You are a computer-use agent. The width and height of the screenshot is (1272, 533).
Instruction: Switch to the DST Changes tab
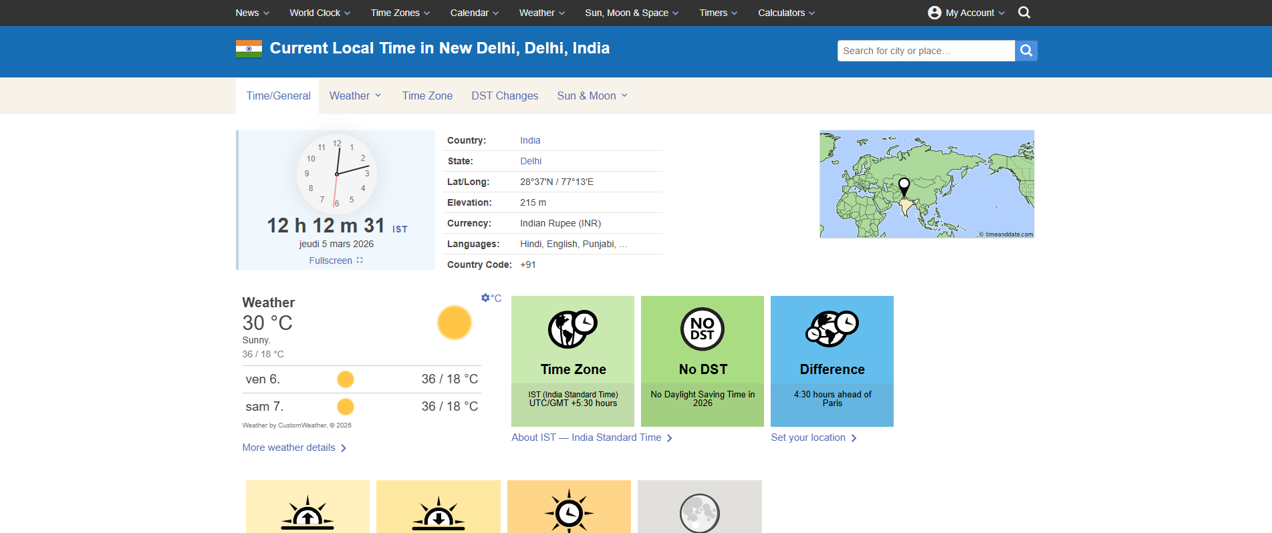tap(505, 96)
